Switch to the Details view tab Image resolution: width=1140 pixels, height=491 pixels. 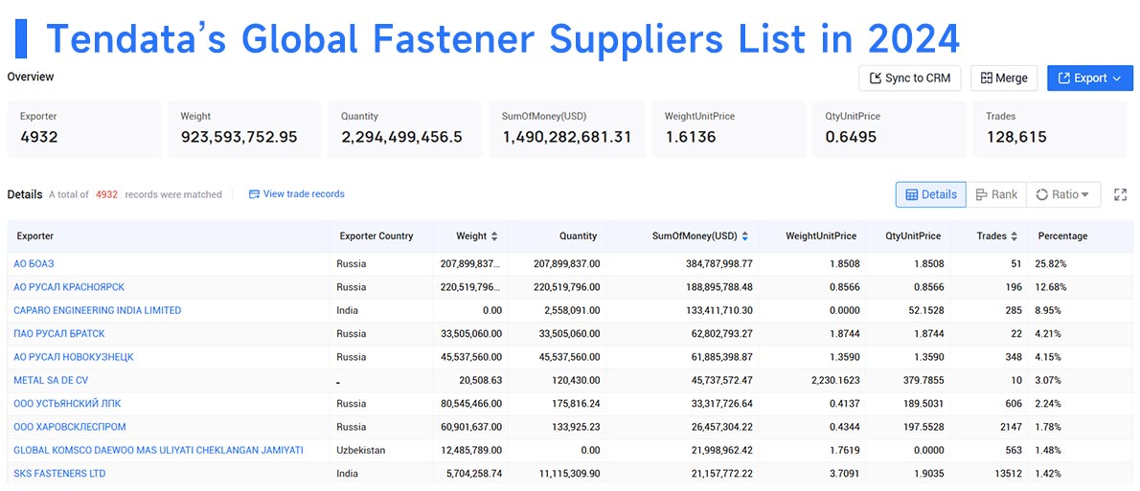pyautogui.click(x=930, y=194)
